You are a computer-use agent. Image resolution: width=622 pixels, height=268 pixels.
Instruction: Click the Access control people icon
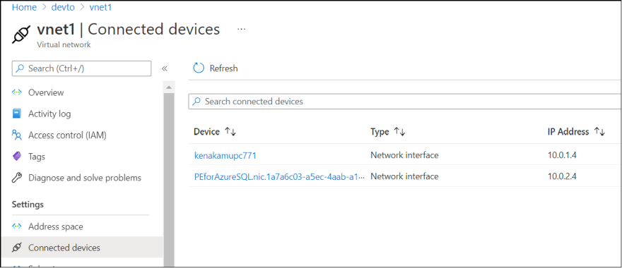(17, 135)
